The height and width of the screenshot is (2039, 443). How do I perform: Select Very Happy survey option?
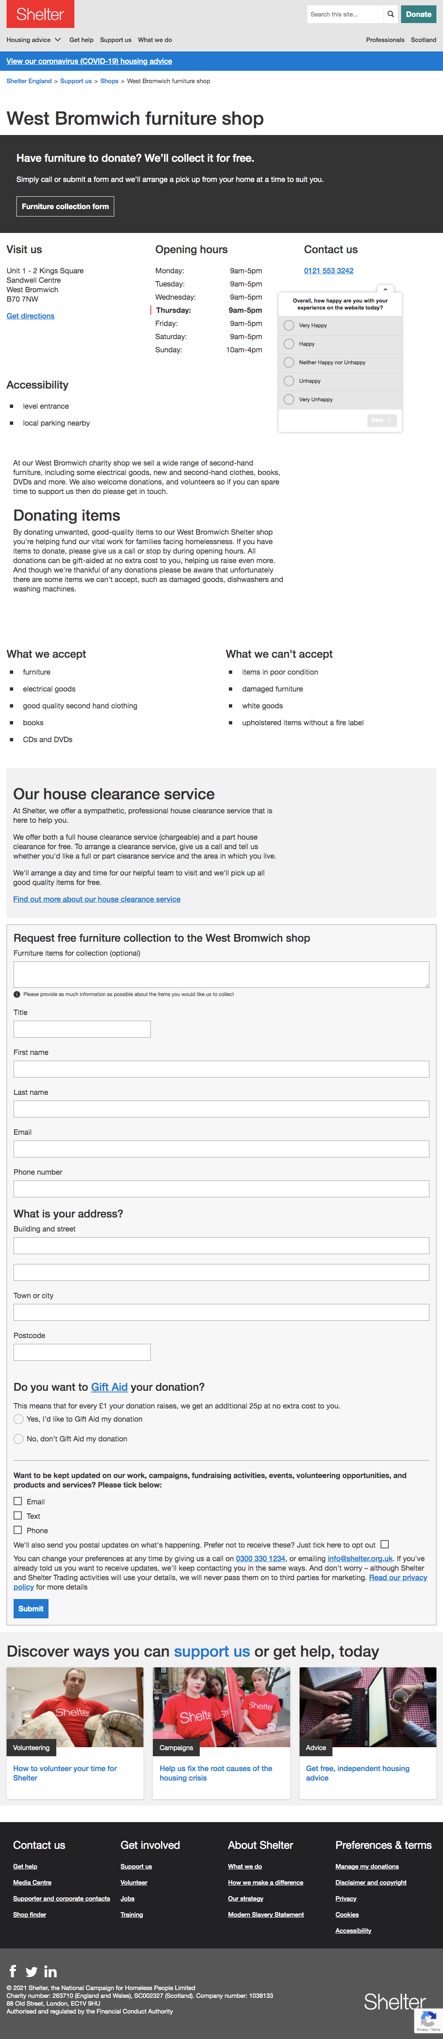[x=289, y=325]
